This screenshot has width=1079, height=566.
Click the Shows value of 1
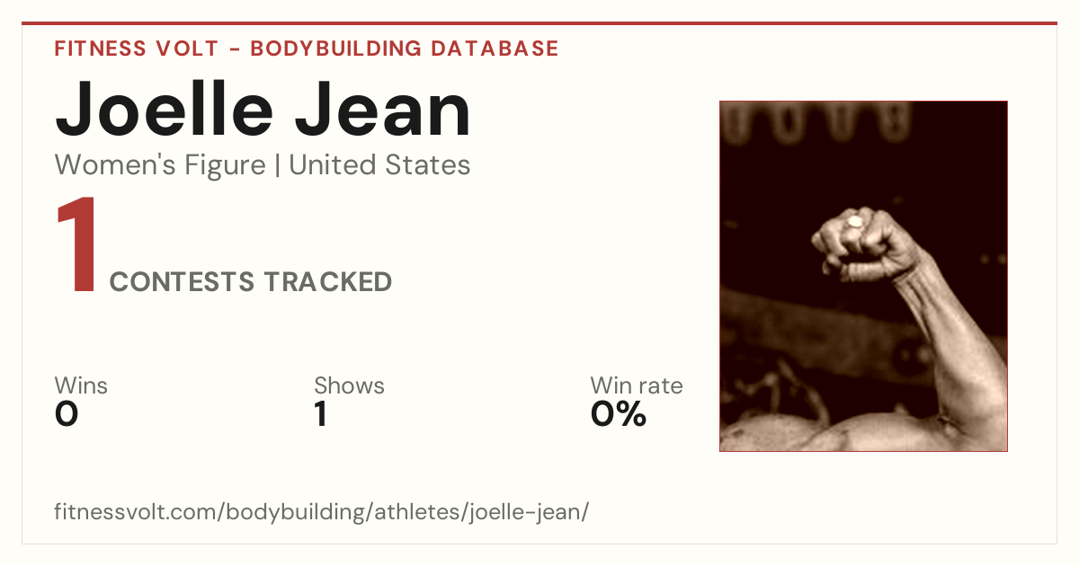(320, 414)
